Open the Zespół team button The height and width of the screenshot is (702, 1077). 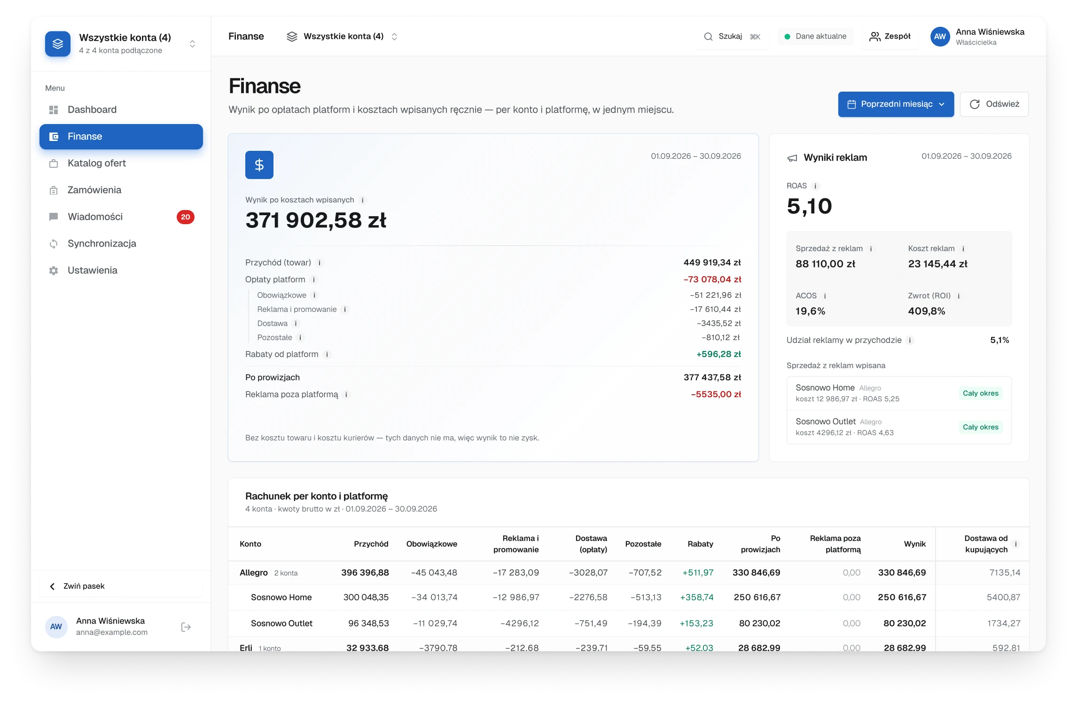point(890,37)
